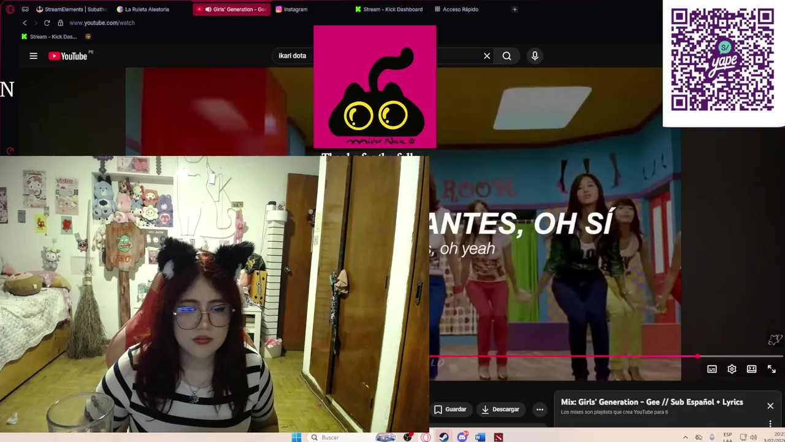The height and width of the screenshot is (442, 785).
Task: Enter fullscreen on the video player
Action: pos(772,369)
